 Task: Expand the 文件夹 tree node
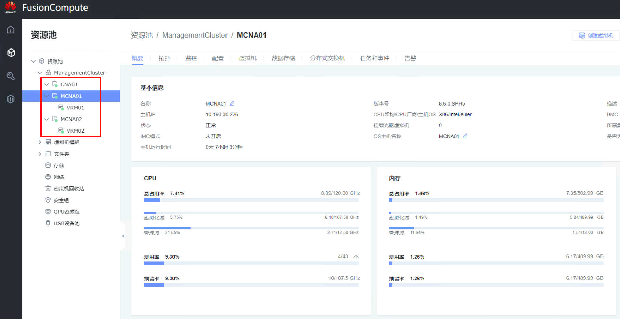pos(40,154)
